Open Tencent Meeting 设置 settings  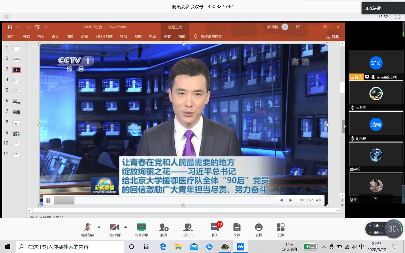[x=280, y=230]
